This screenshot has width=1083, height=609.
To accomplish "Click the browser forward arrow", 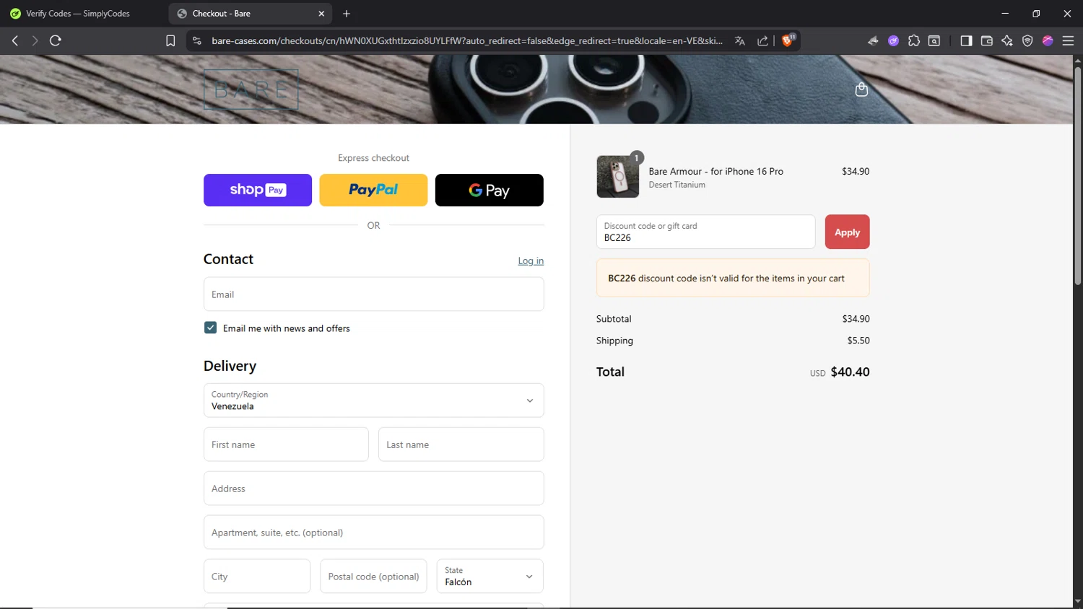I will (35, 40).
